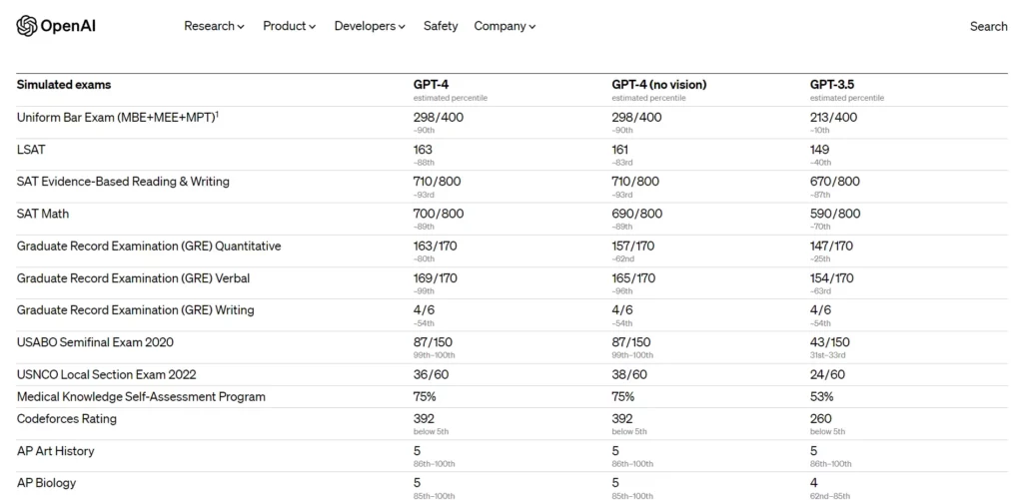Expand the Developers chevron arrow
Image resolution: width=1023 pixels, height=500 pixels.
point(402,27)
